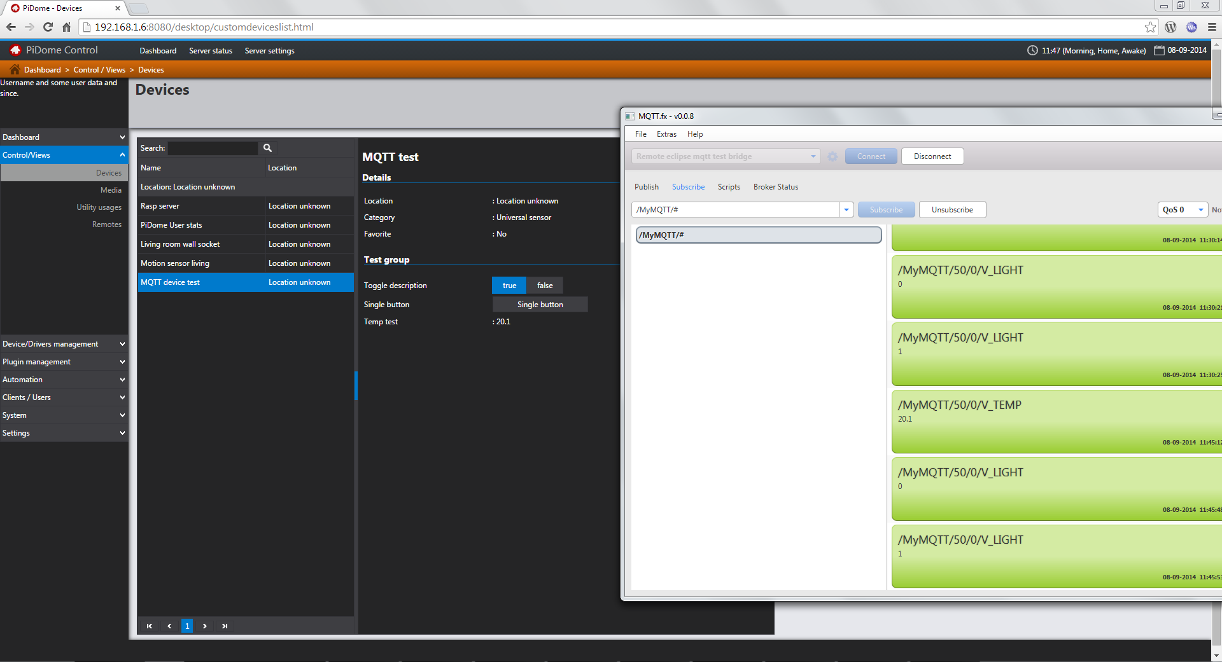Switch to the Scripts tab
Image resolution: width=1222 pixels, height=662 pixels.
(x=729, y=187)
